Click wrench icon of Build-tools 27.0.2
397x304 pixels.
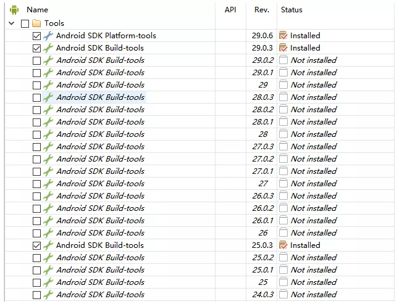[x=48, y=159]
